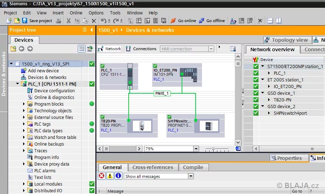Cut the selection with scissors icon
Screen dimensions: 325x194
coord(68,21)
